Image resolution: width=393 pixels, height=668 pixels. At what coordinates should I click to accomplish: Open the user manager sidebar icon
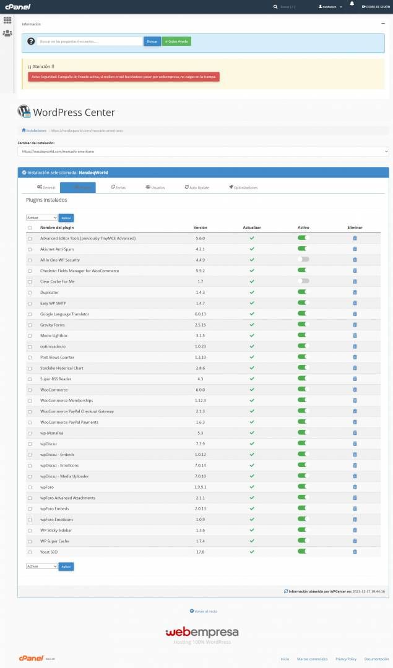7,33
